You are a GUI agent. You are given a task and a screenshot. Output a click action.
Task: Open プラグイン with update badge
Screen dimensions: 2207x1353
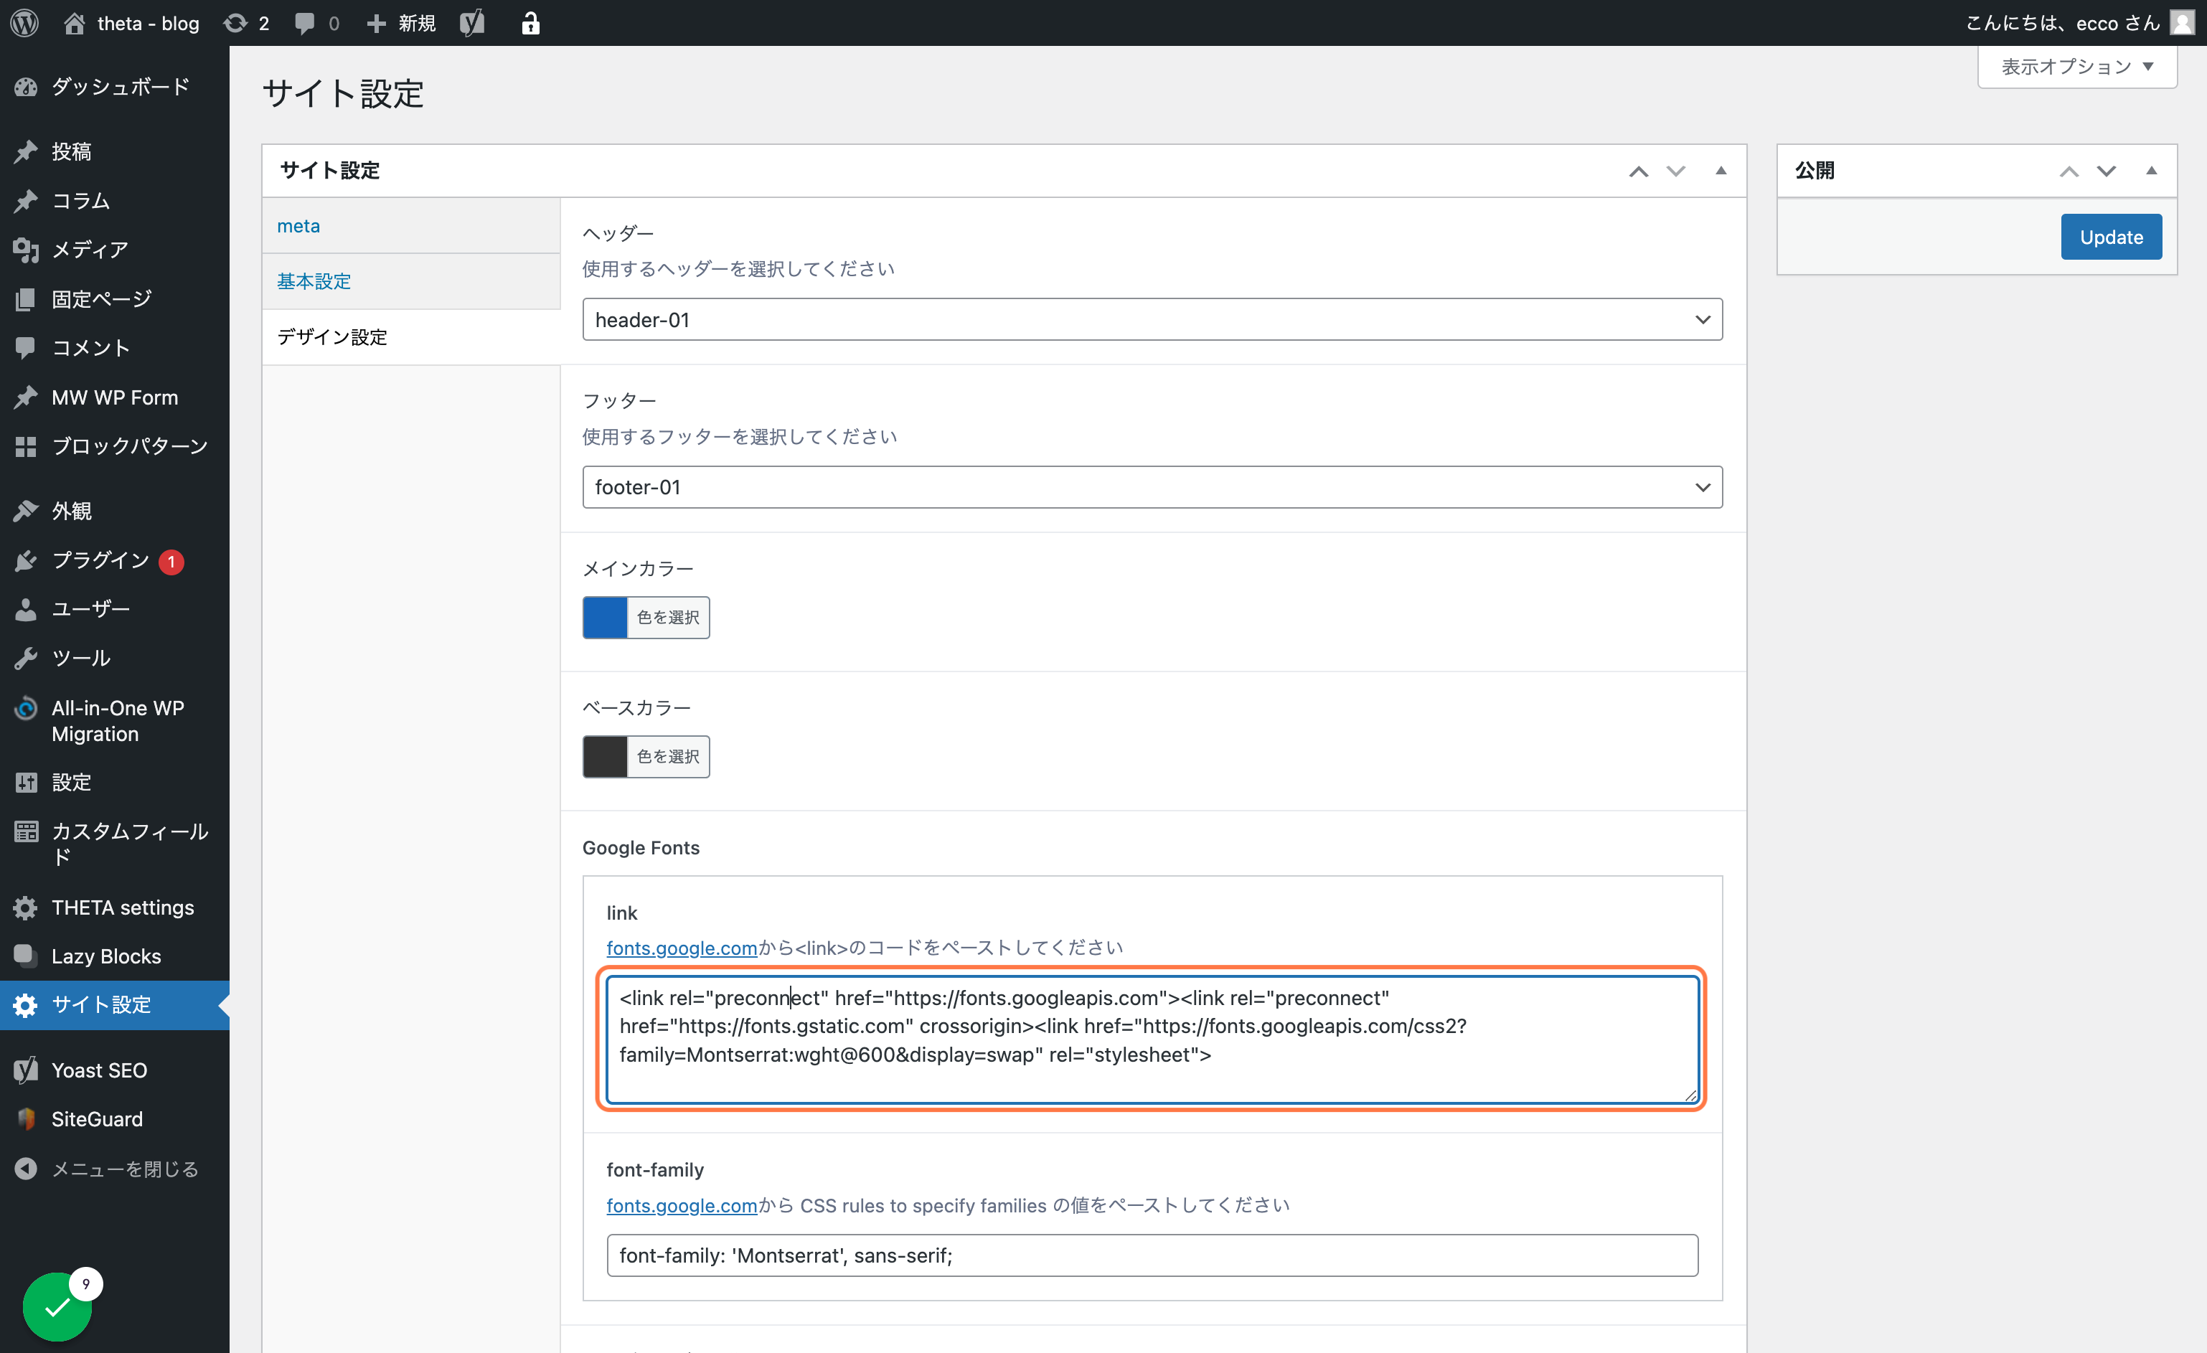[115, 560]
